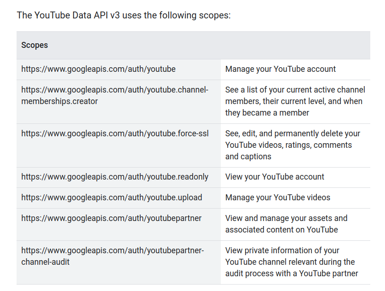The width and height of the screenshot is (385, 291).
Task: Select the auth/youtubepartner scope URL
Action: tap(111, 218)
